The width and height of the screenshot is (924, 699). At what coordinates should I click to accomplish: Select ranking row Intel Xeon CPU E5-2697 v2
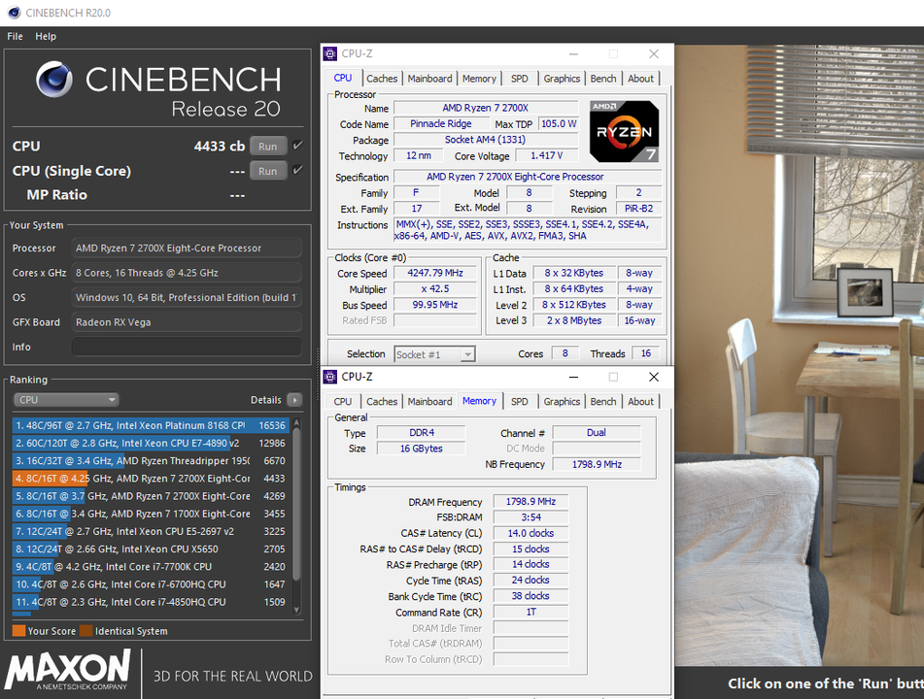(151, 531)
